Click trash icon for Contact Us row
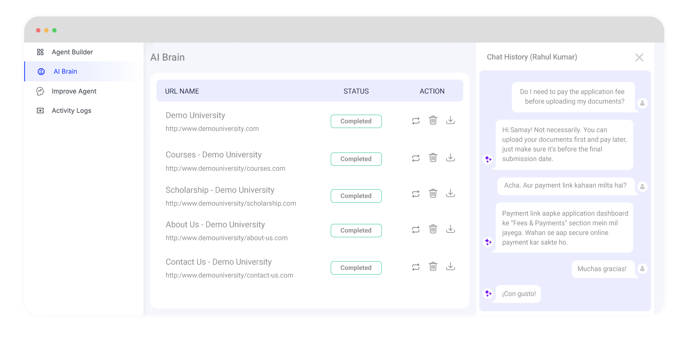Image resolution: width=688 pixels, height=347 pixels. tap(433, 266)
